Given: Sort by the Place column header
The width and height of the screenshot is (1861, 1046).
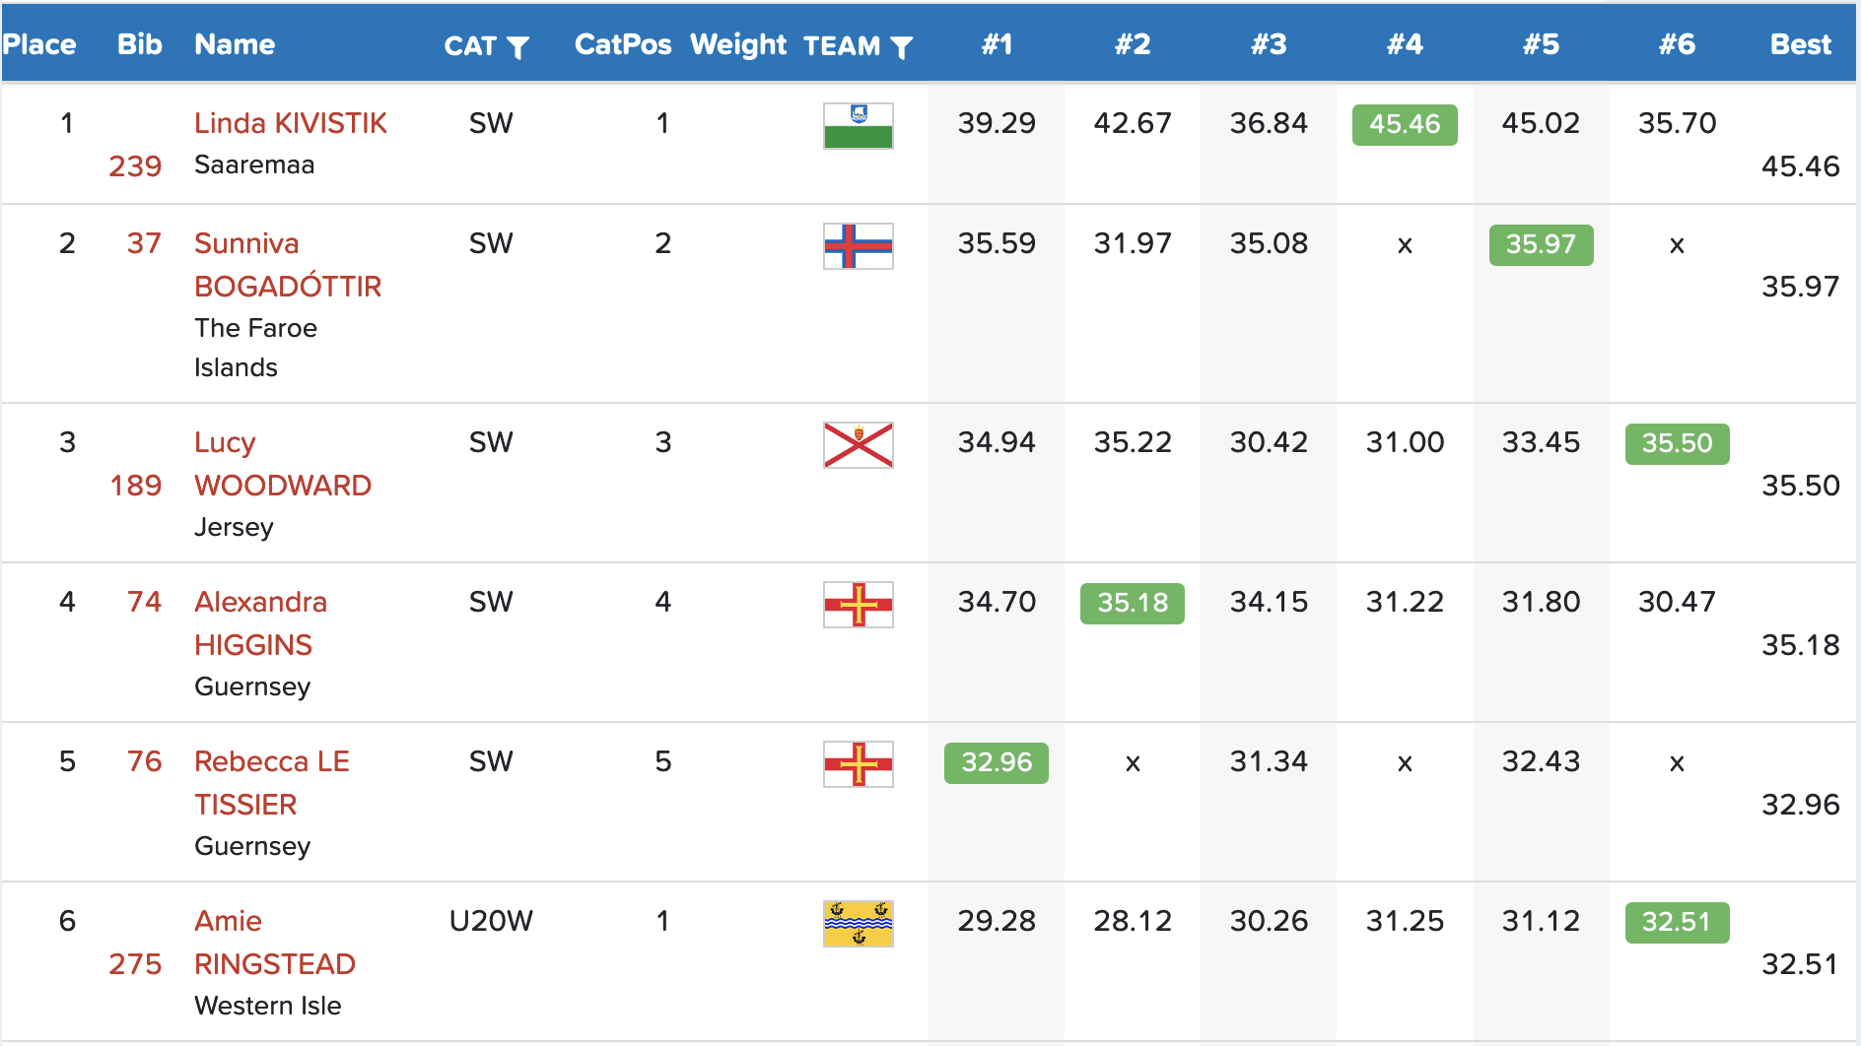Looking at the screenshot, I should click(x=39, y=44).
